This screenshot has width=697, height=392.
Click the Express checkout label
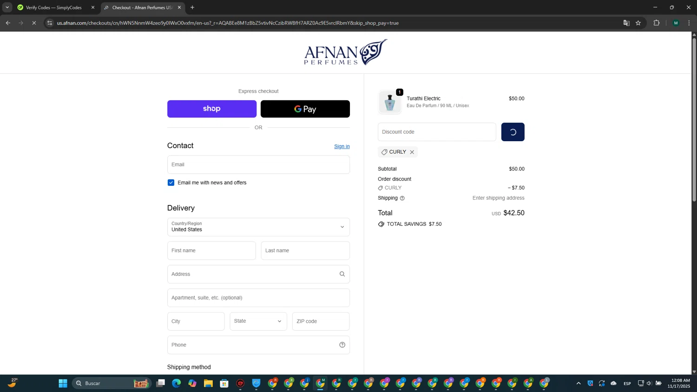pos(258,91)
